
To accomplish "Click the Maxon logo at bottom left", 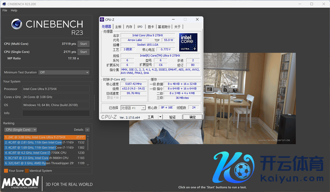I will click(20, 183).
